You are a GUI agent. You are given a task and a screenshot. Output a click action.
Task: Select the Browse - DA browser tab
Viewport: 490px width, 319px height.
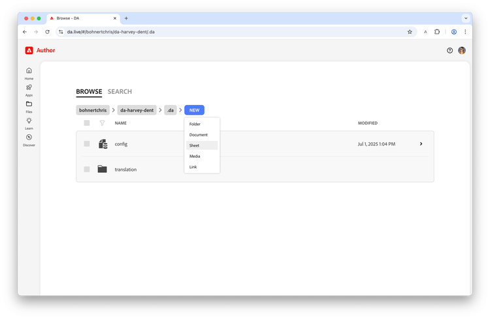click(x=83, y=18)
